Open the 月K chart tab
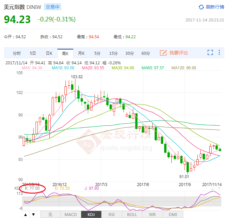The width and height of the screenshot is (228, 218). 81,53
